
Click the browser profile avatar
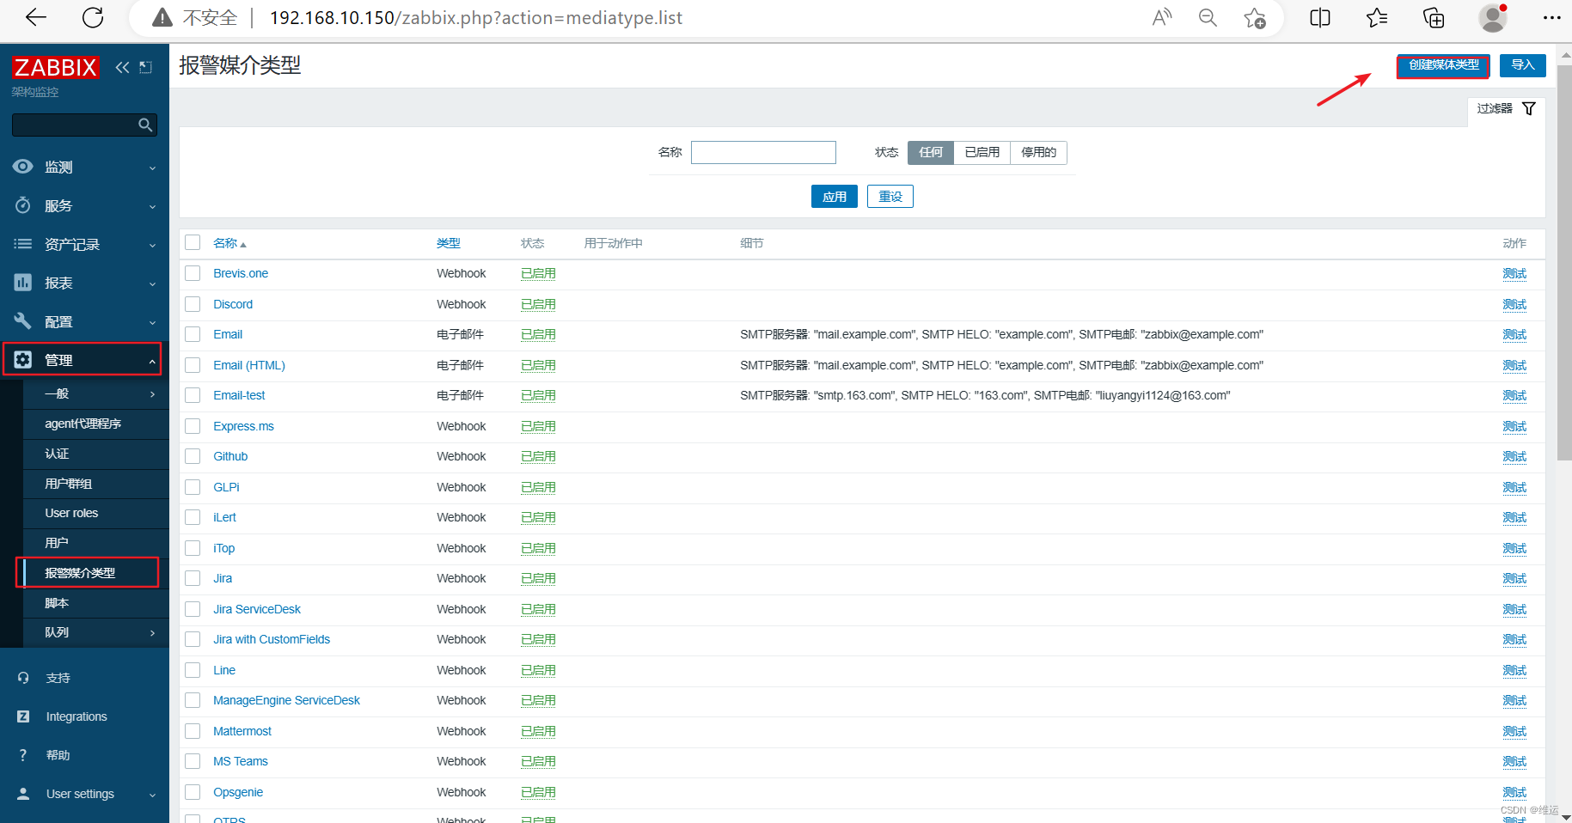pyautogui.click(x=1493, y=17)
